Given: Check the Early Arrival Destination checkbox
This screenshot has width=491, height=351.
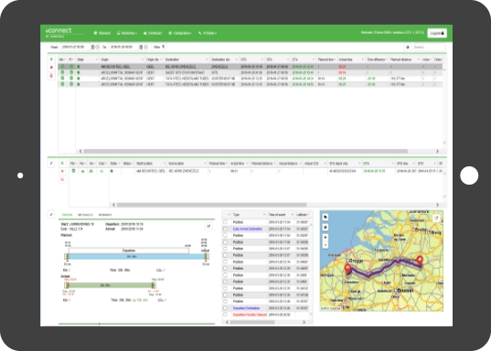Looking at the screenshot, I should pos(225,229).
